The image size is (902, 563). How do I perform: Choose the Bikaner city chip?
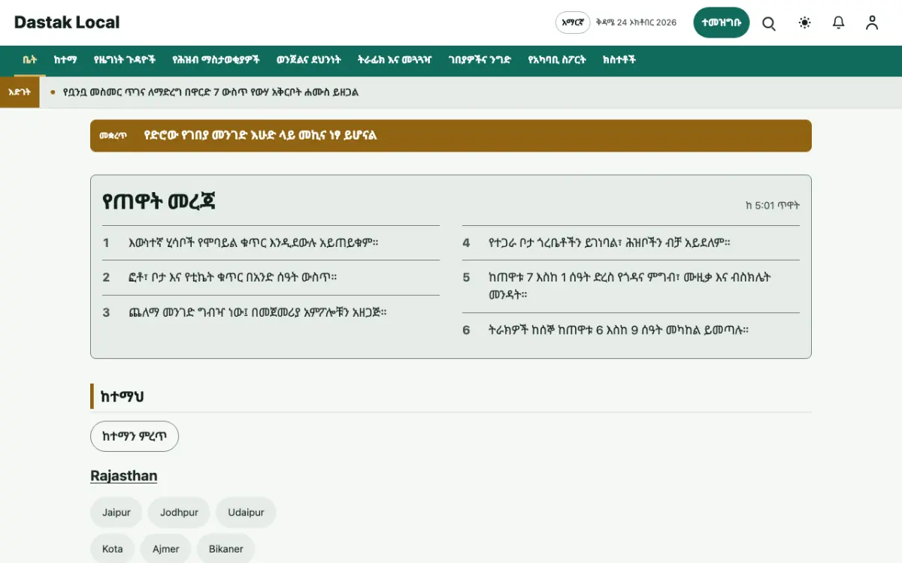tap(226, 549)
